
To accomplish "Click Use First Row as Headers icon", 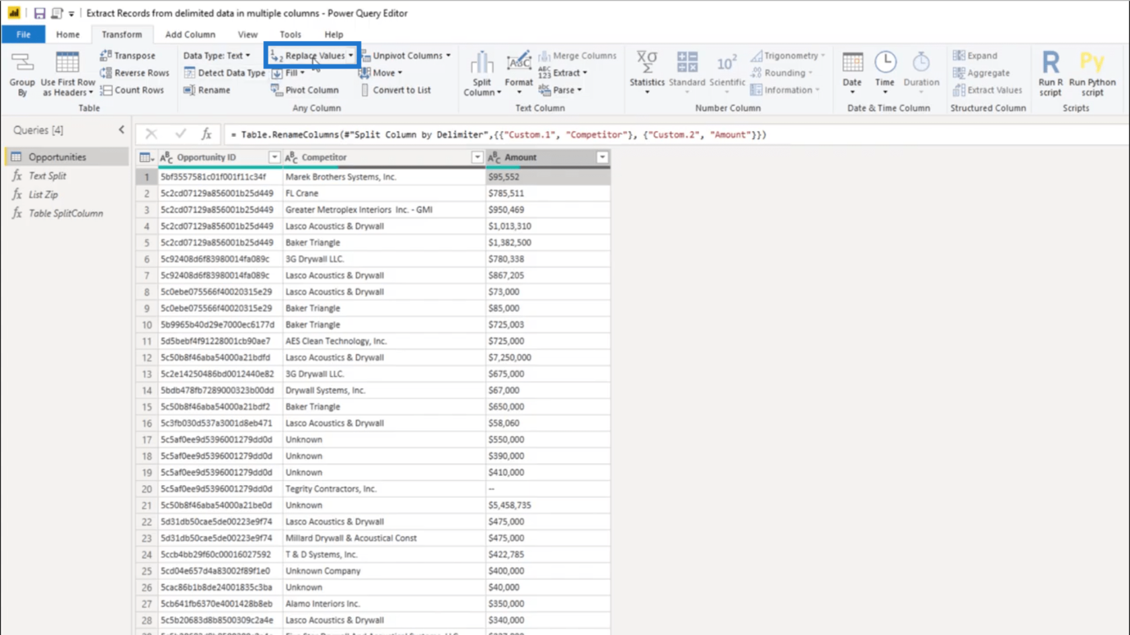I will [x=67, y=63].
